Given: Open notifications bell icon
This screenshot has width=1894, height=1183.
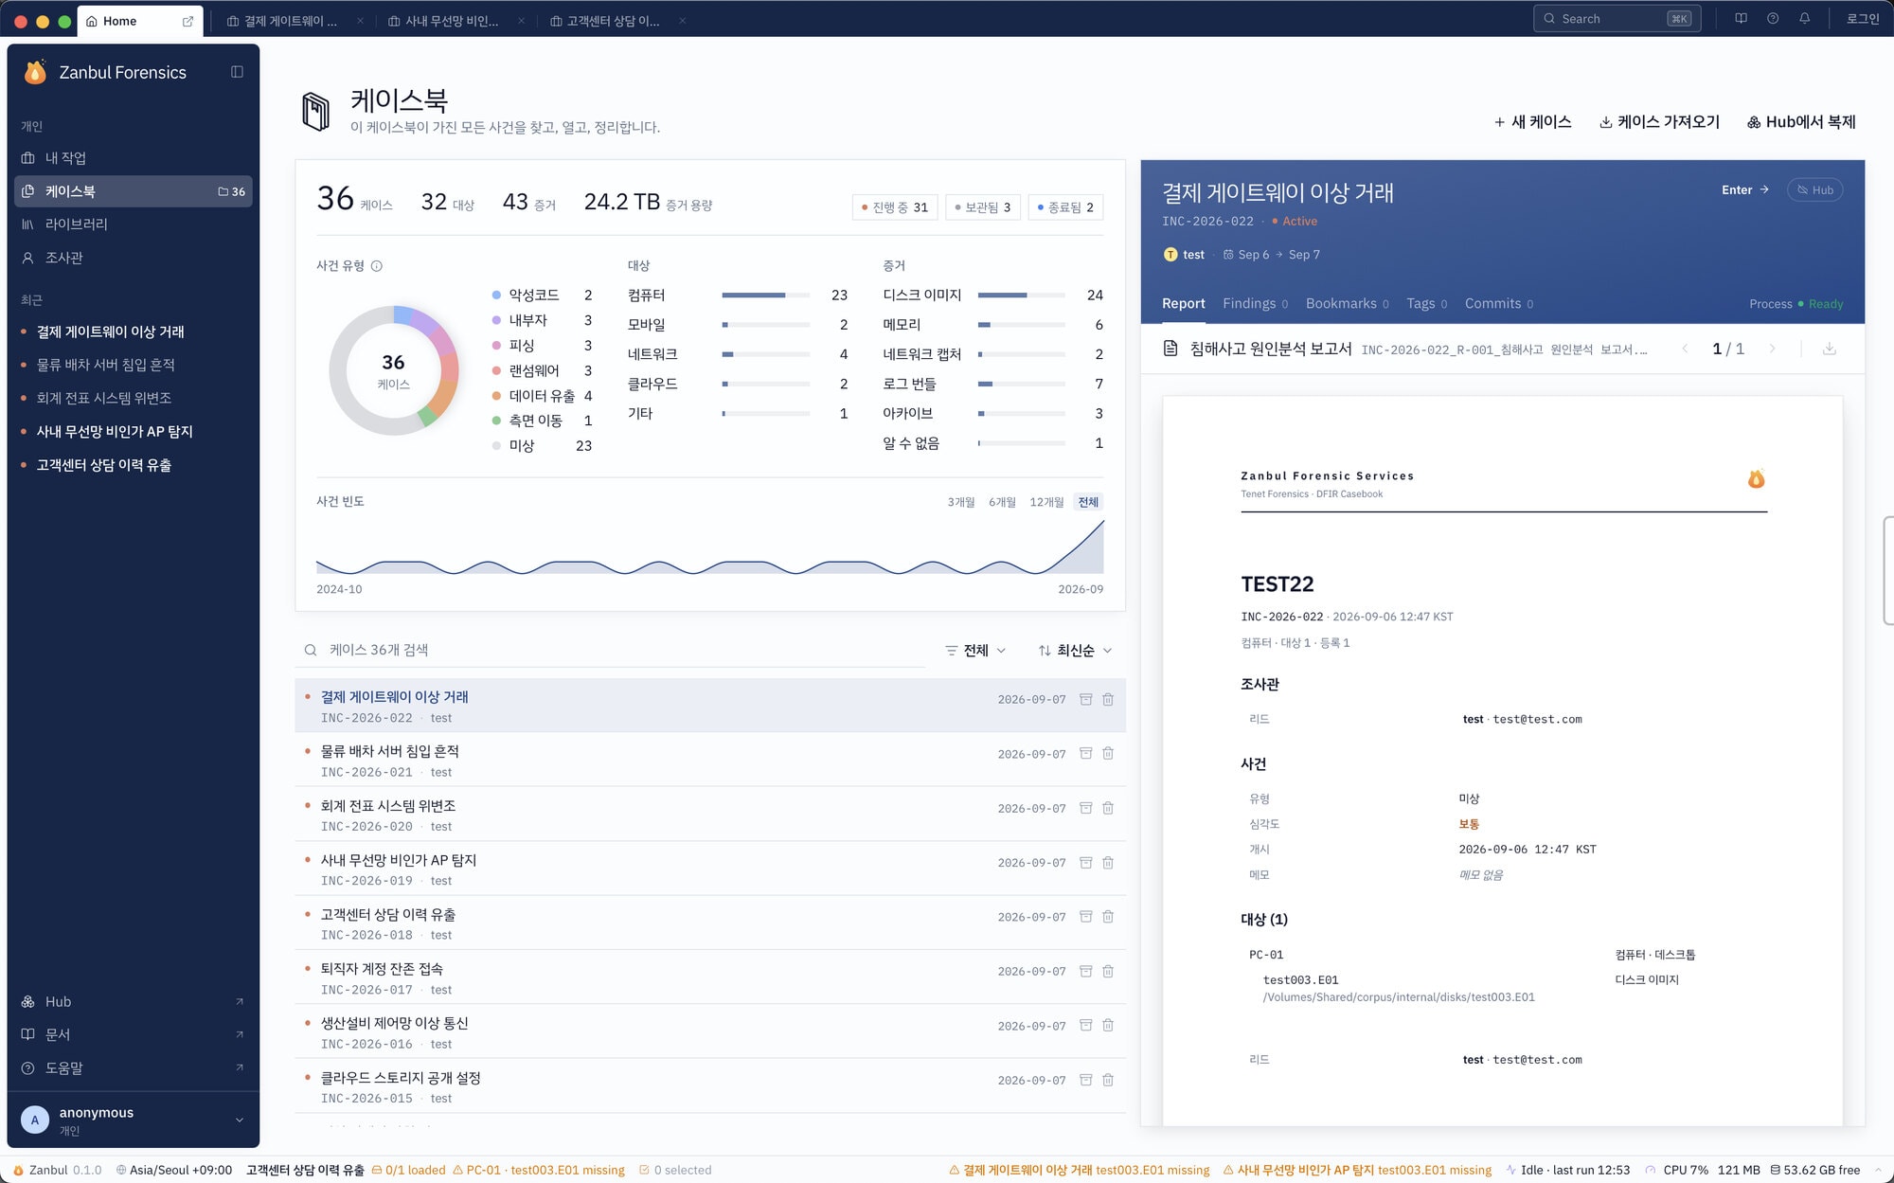Looking at the screenshot, I should (x=1805, y=19).
